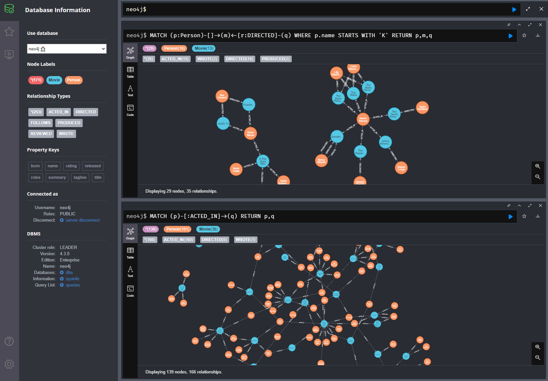Fullscreen the second result frame
The width and height of the screenshot is (548, 381).
[x=530, y=205]
